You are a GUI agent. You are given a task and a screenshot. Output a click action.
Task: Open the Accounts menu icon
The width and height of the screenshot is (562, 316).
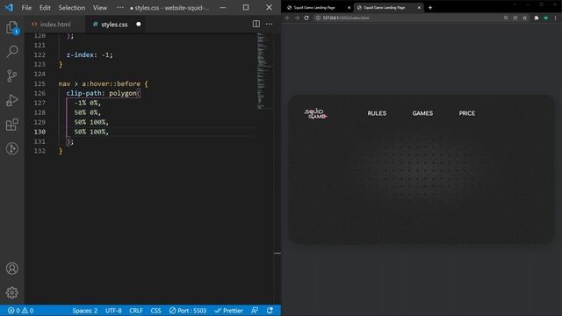click(11, 269)
